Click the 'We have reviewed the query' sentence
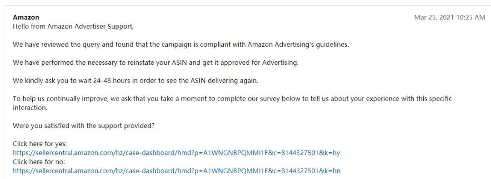 pyautogui.click(x=180, y=44)
